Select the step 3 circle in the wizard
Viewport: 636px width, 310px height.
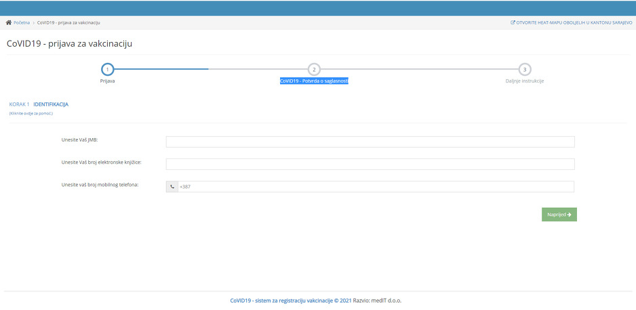click(x=524, y=69)
